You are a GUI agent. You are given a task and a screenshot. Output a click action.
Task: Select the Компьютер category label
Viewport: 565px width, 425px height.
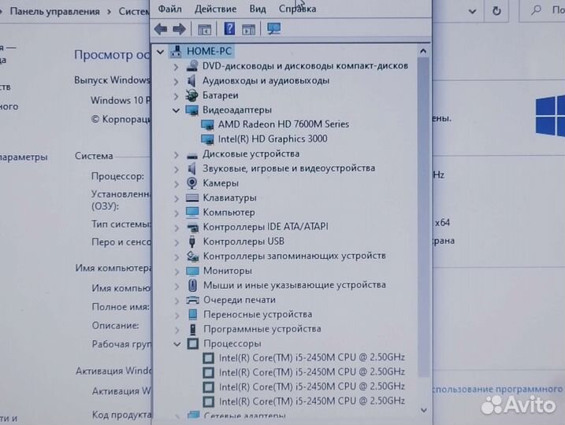pyautogui.click(x=229, y=213)
